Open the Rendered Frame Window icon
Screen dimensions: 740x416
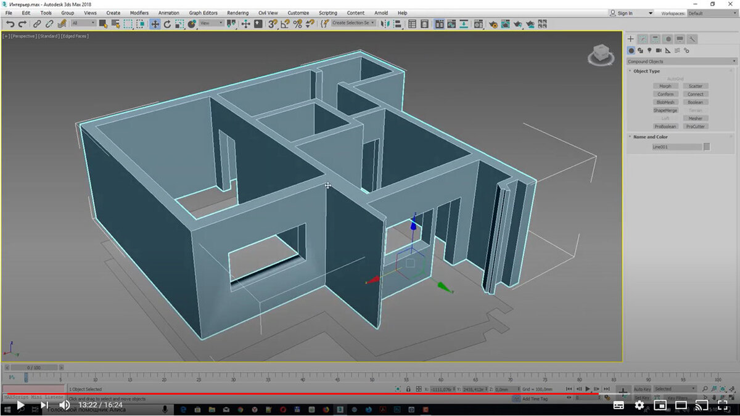(x=505, y=24)
